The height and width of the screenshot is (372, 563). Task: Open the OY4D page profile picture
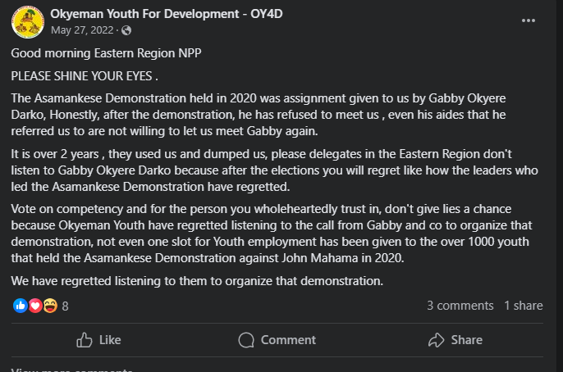pos(28,22)
